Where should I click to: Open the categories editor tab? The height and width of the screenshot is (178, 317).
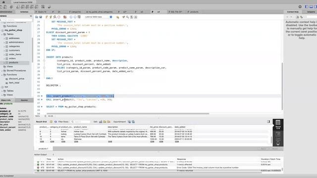click(75, 12)
